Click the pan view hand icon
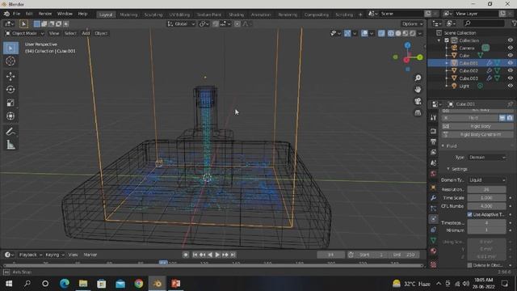 tap(418, 90)
